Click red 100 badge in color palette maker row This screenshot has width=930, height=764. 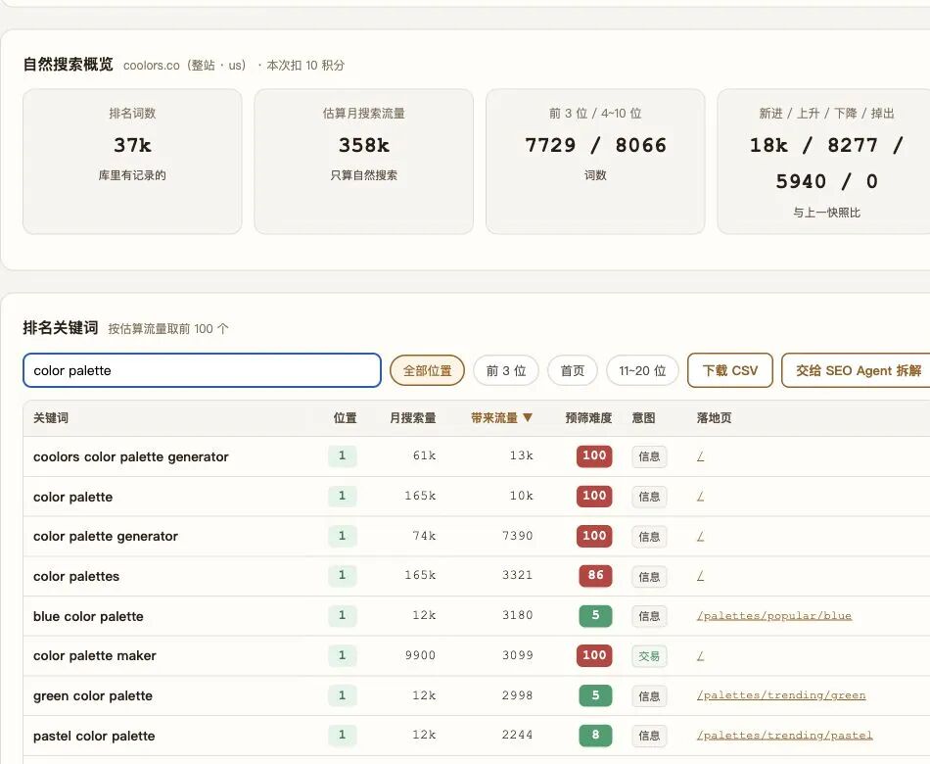click(594, 655)
